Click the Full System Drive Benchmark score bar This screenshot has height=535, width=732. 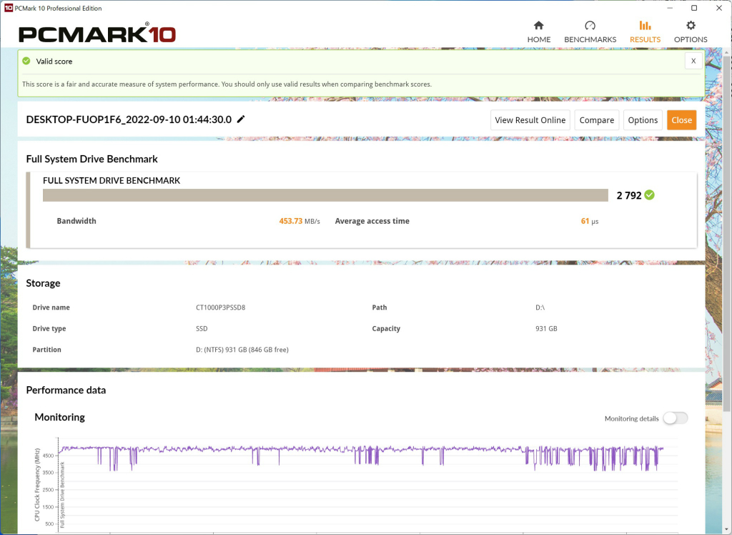(x=325, y=195)
